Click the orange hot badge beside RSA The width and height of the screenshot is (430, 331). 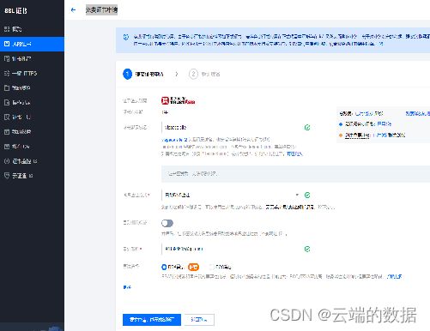point(193,267)
